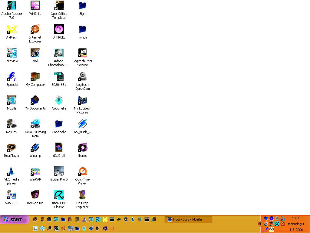The width and height of the screenshot is (310, 233).
Task: Click the mánudagur day label in the tray
Action: click(296, 224)
